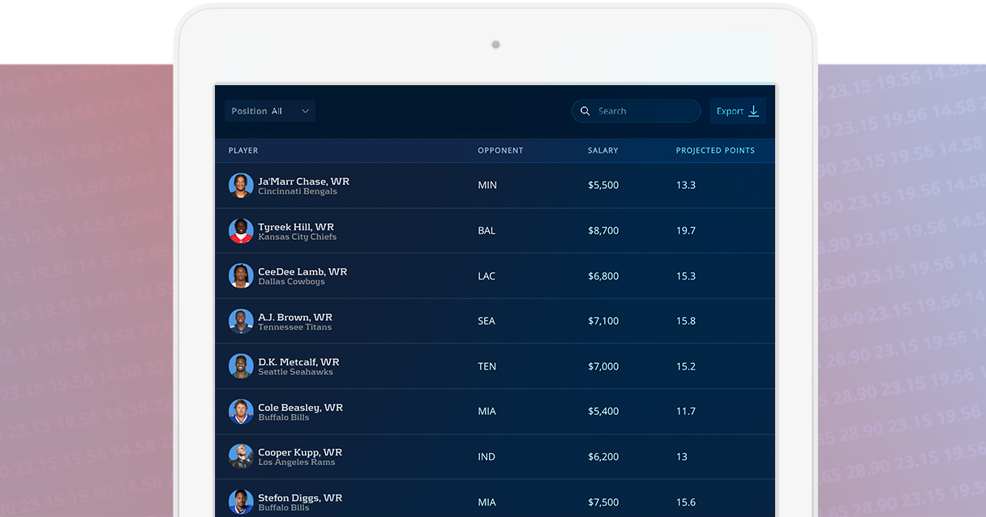Click the $7,500 salary value
The image size is (986, 517).
[603, 502]
